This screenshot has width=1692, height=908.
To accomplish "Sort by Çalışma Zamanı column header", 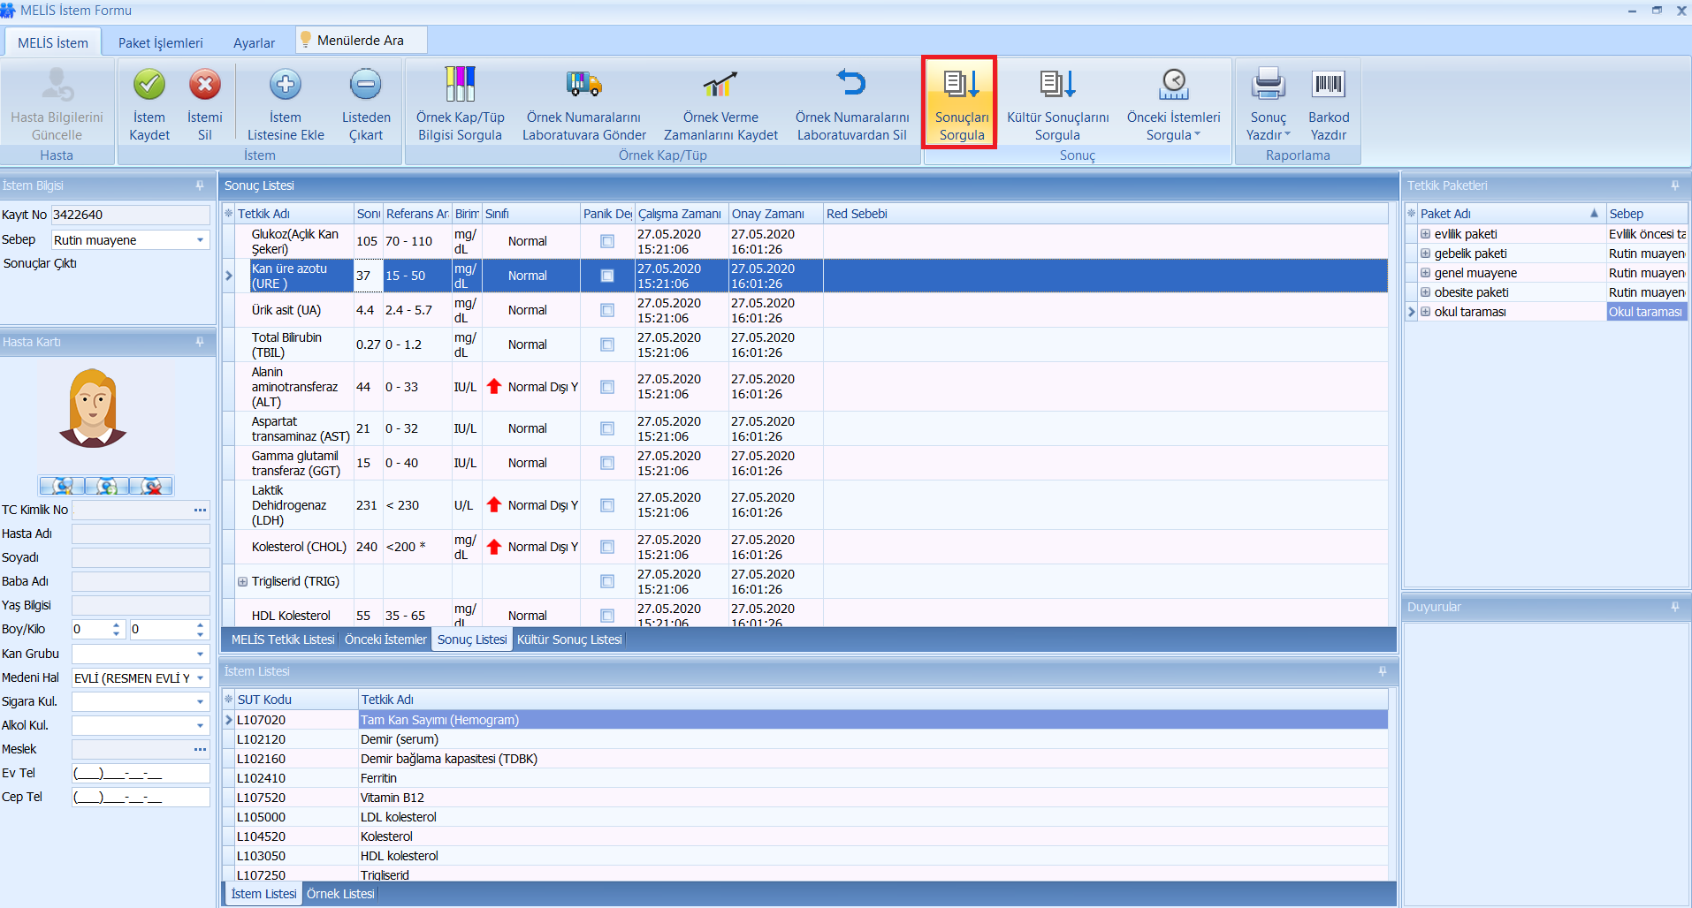I will [681, 214].
